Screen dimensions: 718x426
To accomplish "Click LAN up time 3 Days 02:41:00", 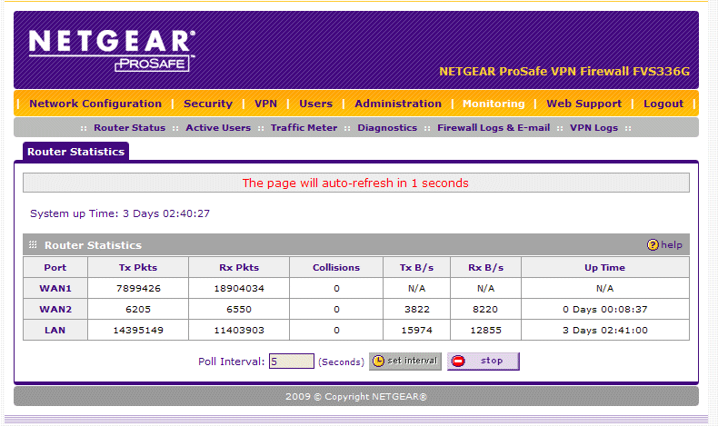I will [605, 331].
